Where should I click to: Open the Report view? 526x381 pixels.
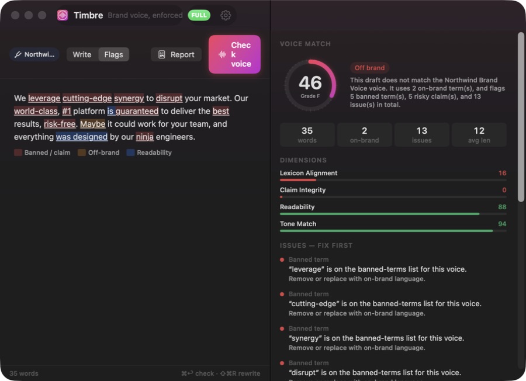(x=176, y=54)
